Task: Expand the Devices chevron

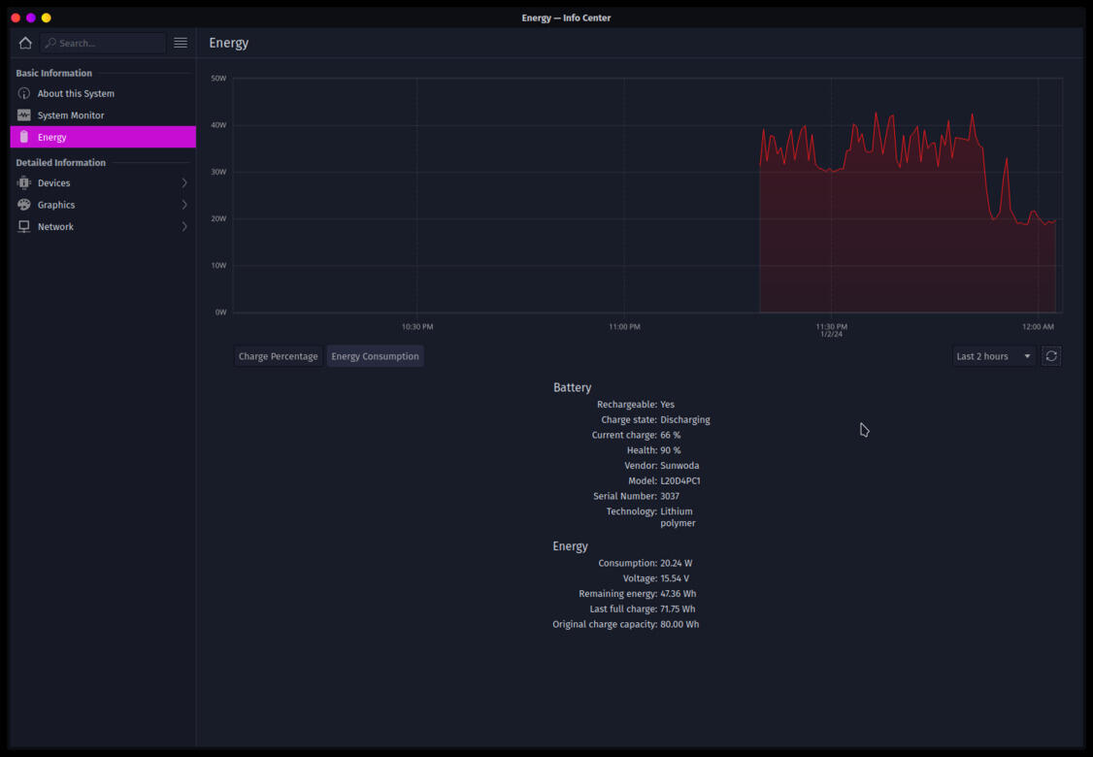Action: [184, 182]
